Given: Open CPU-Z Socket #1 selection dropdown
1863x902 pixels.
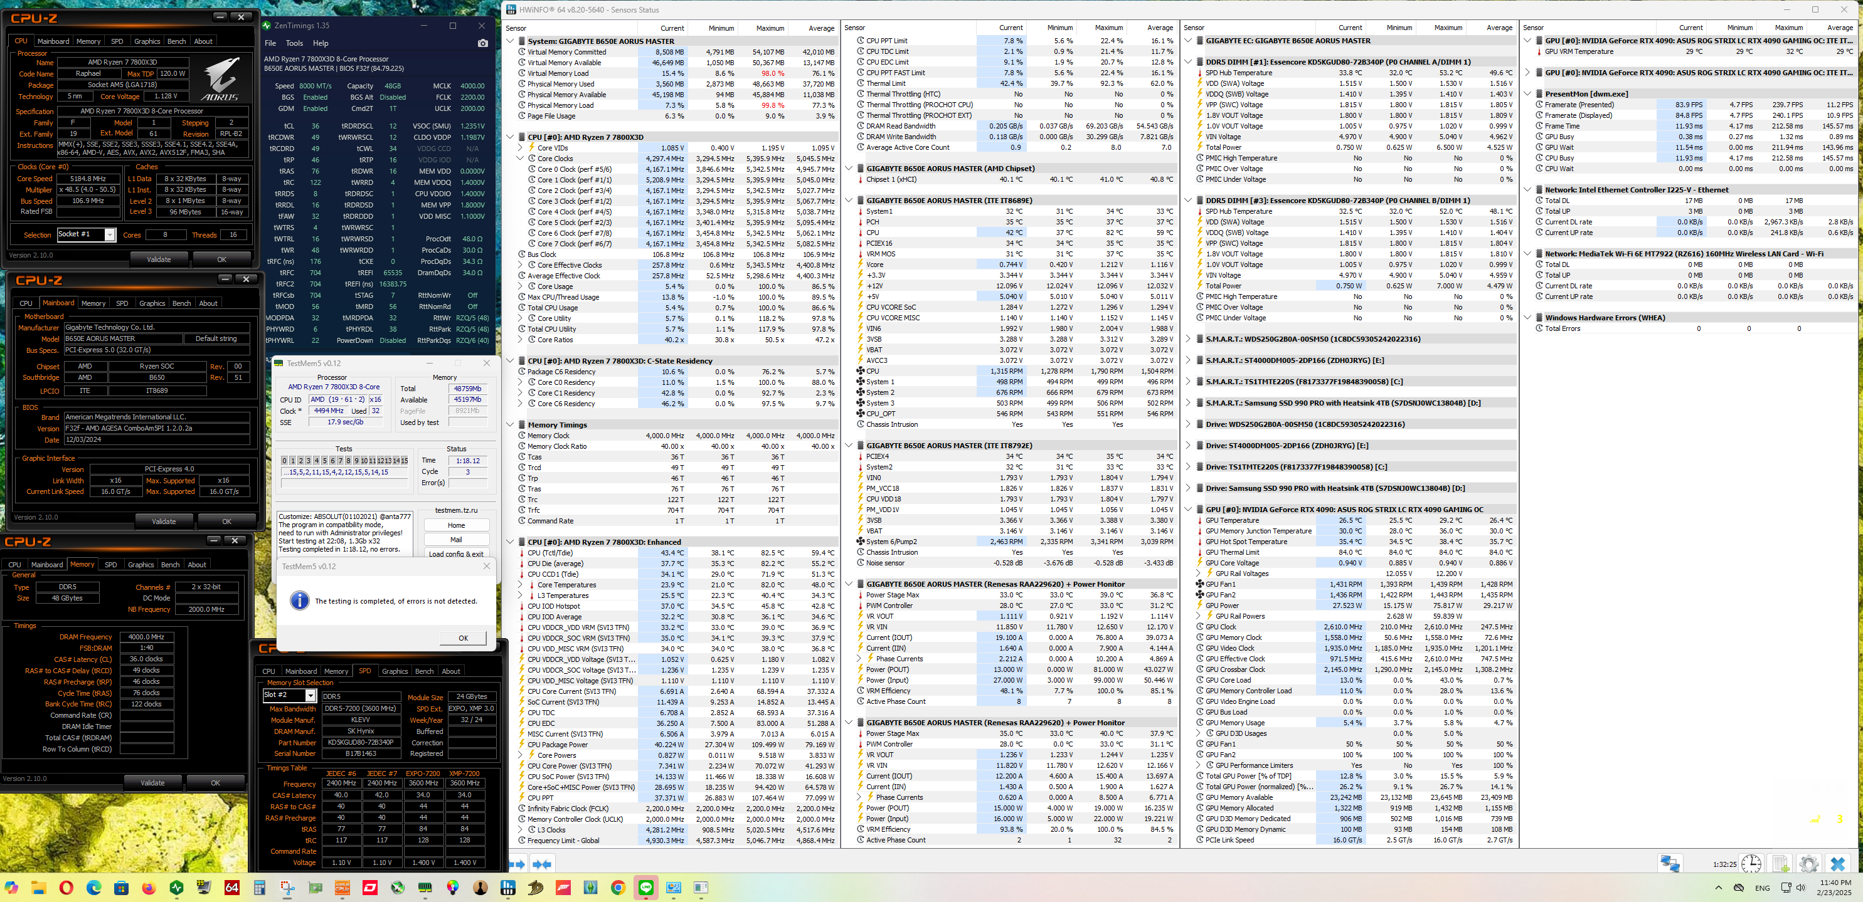Looking at the screenshot, I should [x=110, y=235].
